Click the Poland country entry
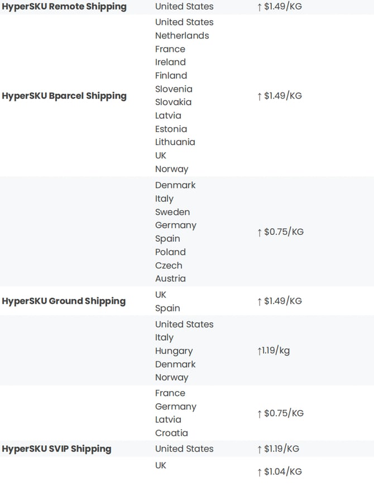The image size is (374, 485). coord(170,252)
